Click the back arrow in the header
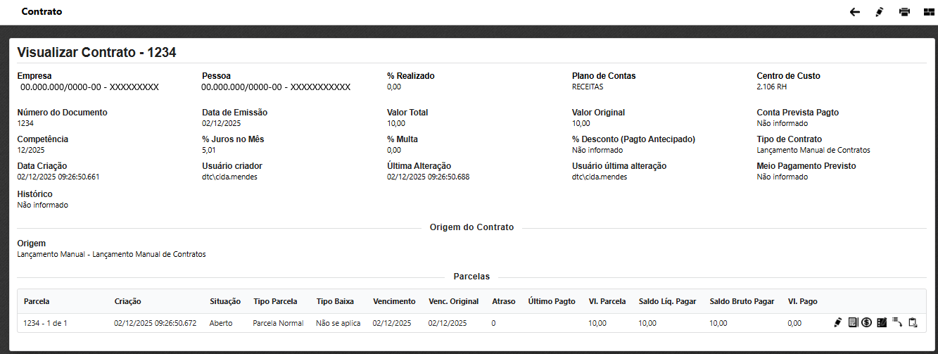The height and width of the screenshot is (354, 938). pyautogui.click(x=855, y=12)
